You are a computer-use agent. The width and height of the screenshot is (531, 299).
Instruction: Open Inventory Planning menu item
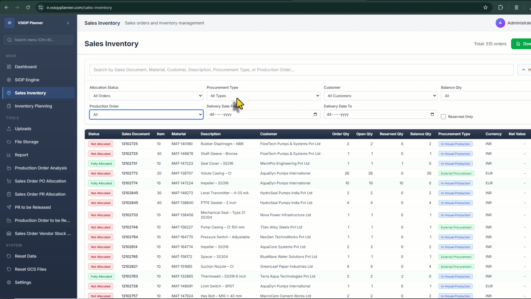coord(33,106)
